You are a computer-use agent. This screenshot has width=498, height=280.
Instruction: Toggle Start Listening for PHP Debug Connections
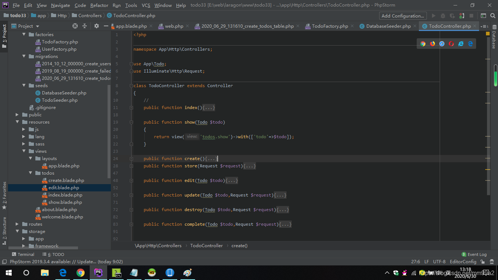click(x=462, y=16)
